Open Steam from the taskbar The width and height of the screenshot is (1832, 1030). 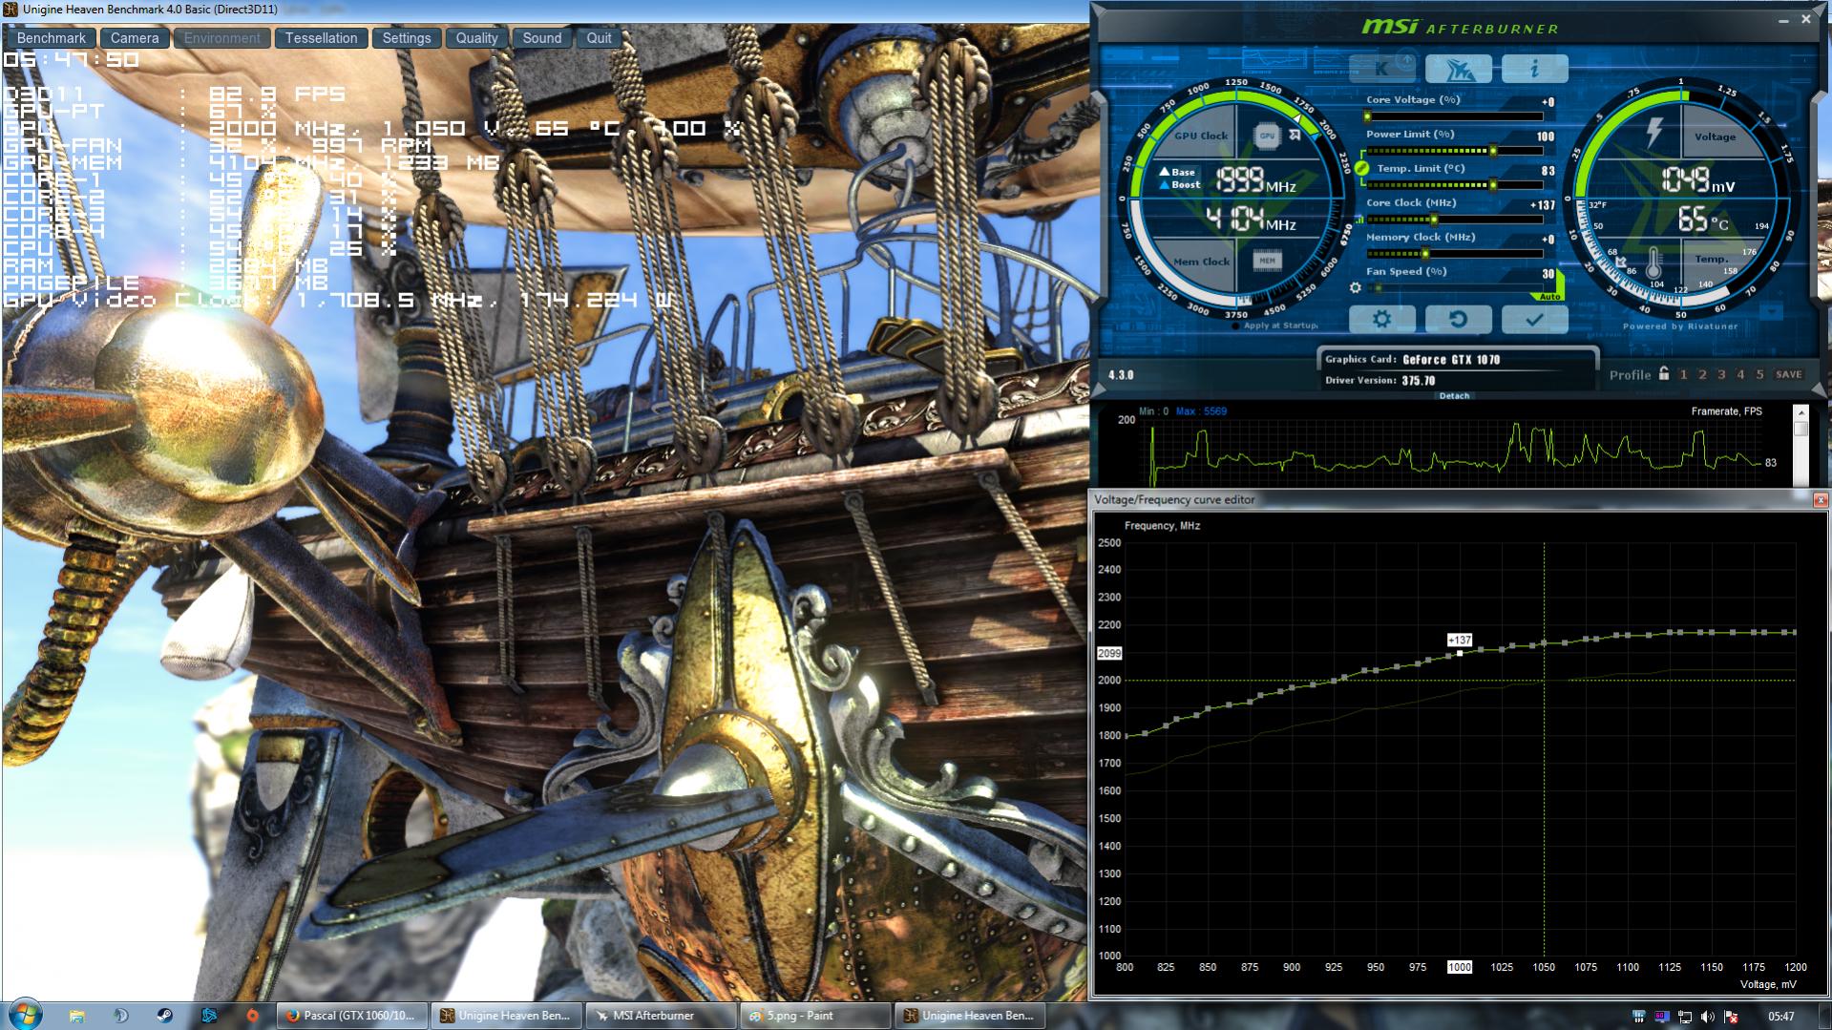click(164, 1016)
